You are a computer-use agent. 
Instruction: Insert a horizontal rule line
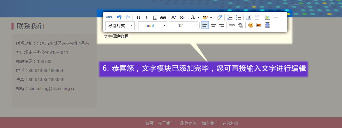tap(276, 17)
